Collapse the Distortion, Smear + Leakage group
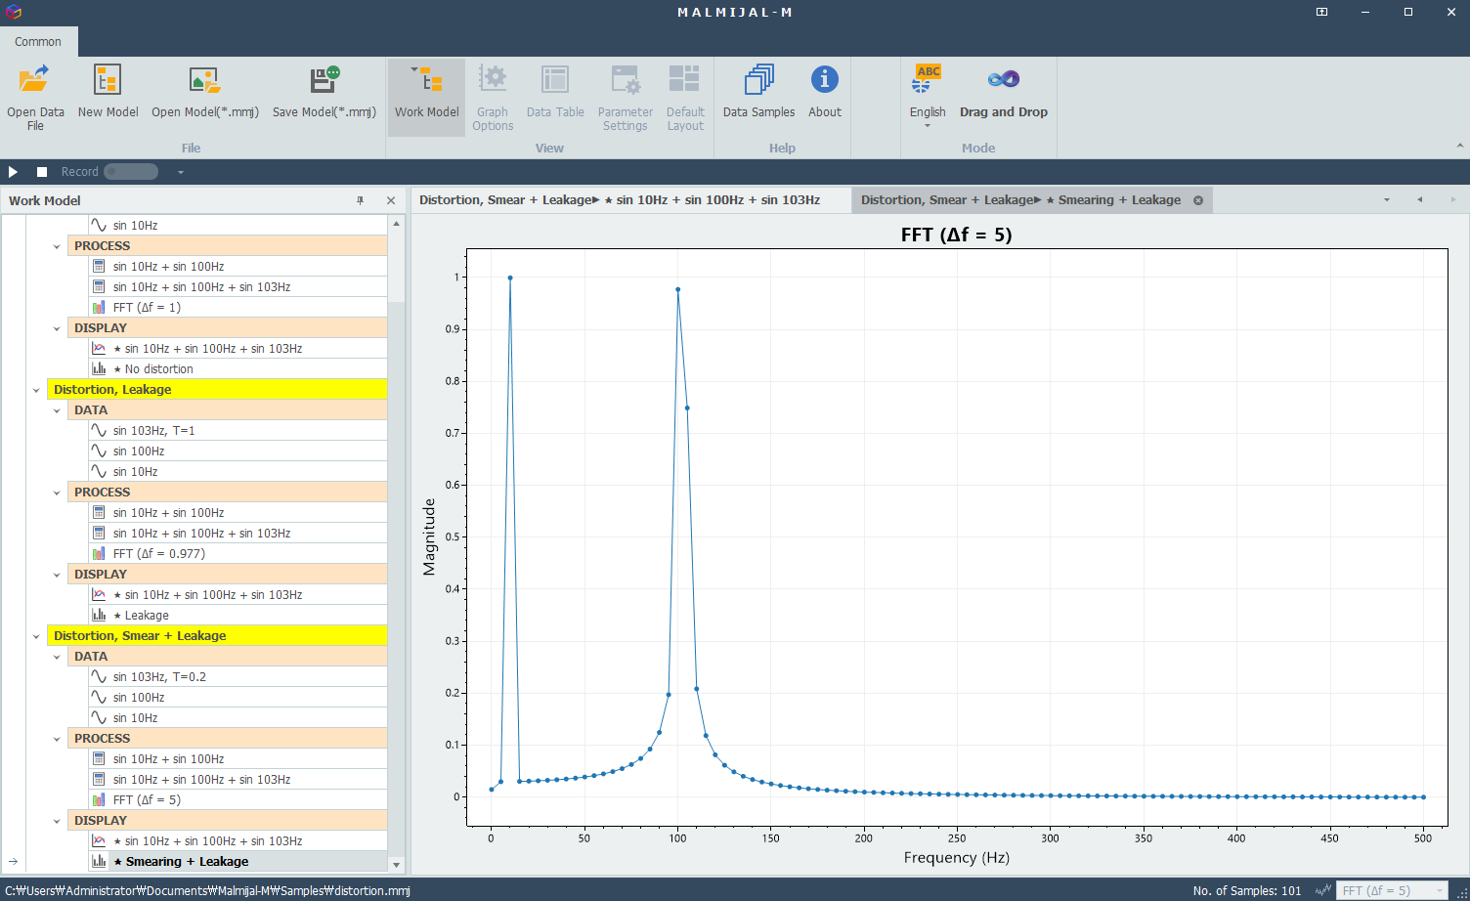 [x=36, y=636]
